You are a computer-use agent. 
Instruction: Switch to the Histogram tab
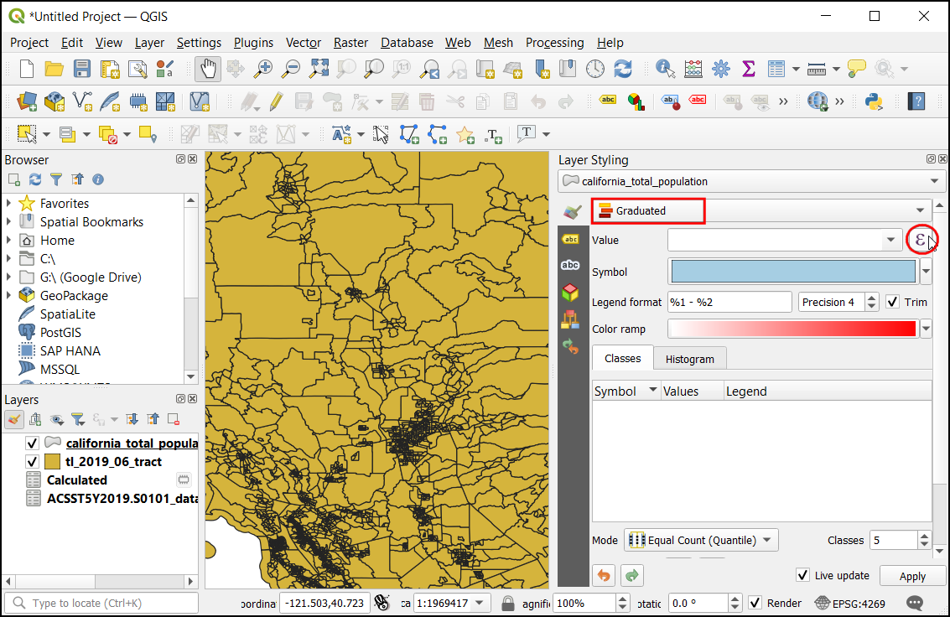pos(689,359)
